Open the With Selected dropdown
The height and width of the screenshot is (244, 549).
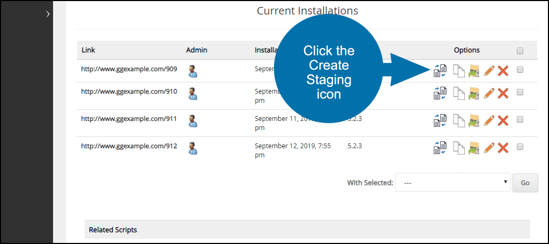point(452,182)
